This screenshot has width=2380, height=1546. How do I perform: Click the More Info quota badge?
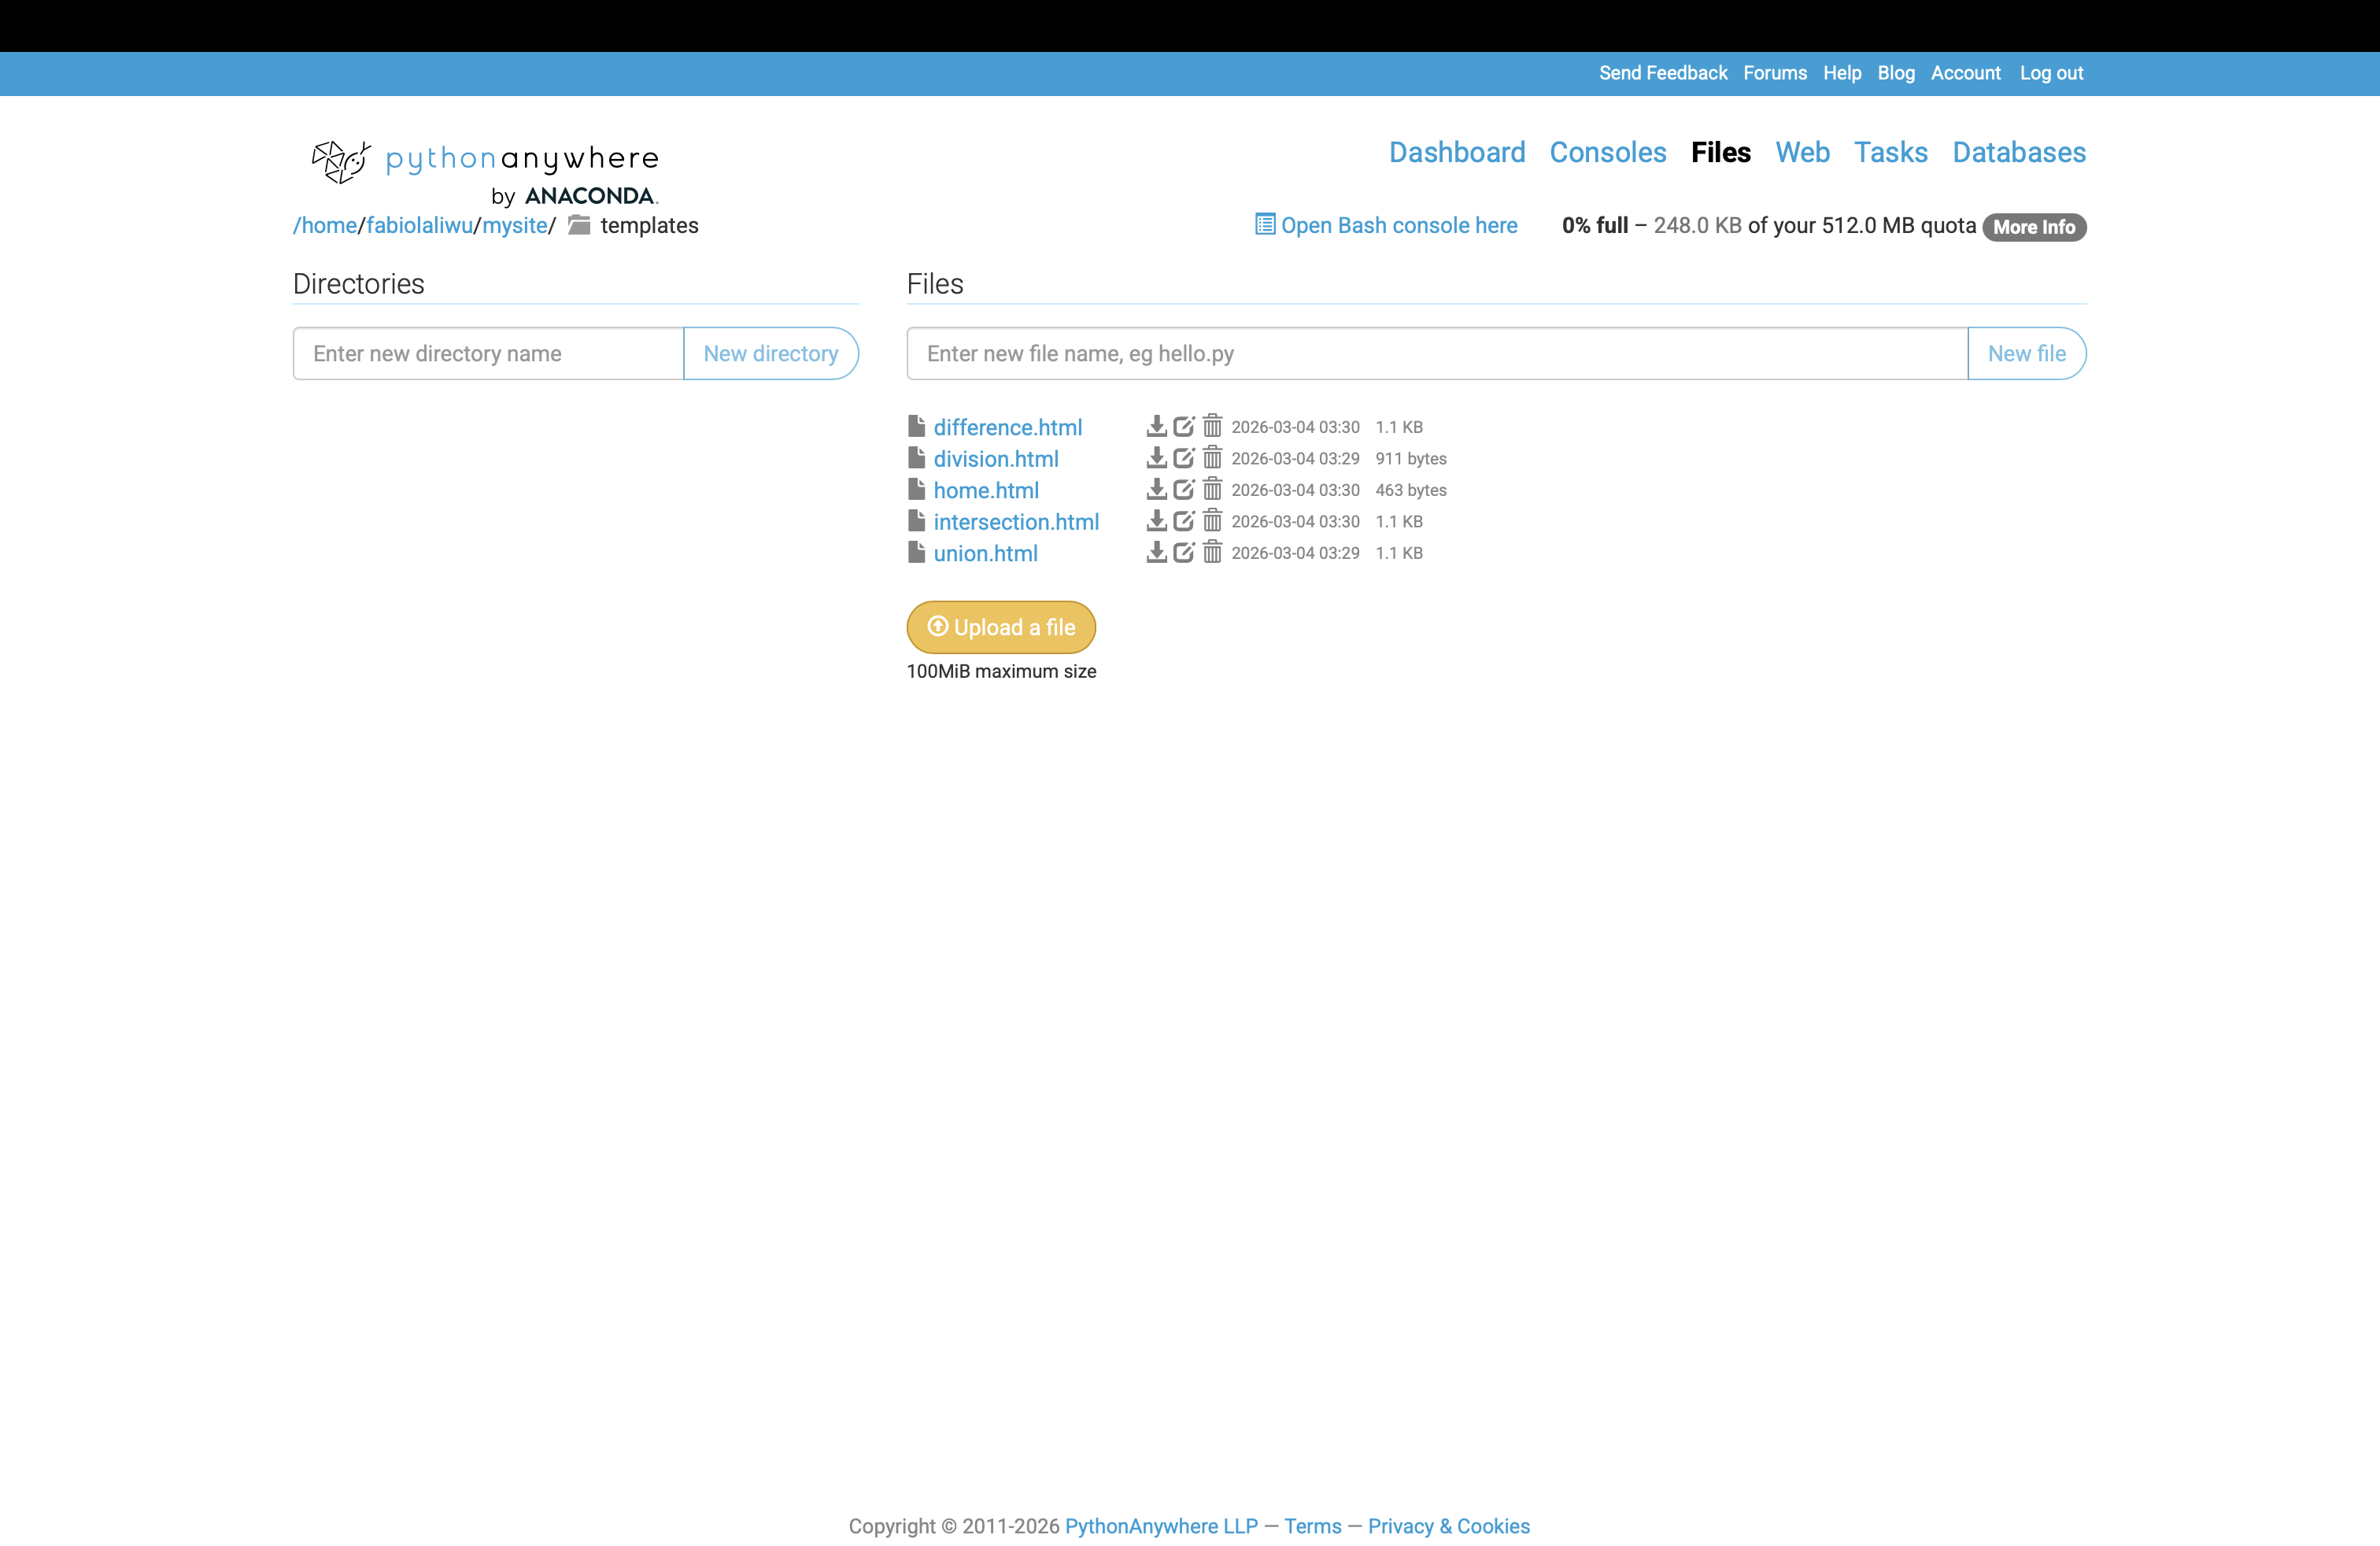point(2033,227)
